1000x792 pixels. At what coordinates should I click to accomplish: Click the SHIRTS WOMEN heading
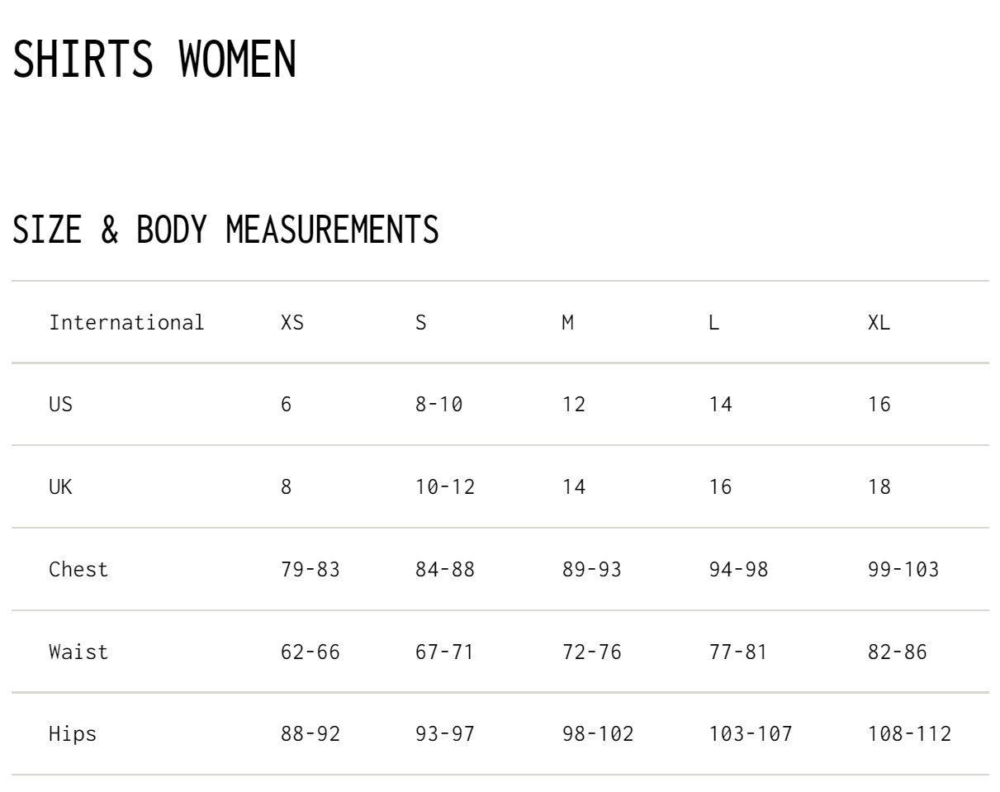pos(154,59)
